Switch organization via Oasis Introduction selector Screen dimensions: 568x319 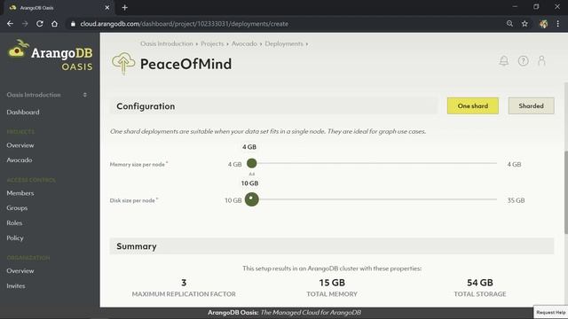[x=47, y=95]
